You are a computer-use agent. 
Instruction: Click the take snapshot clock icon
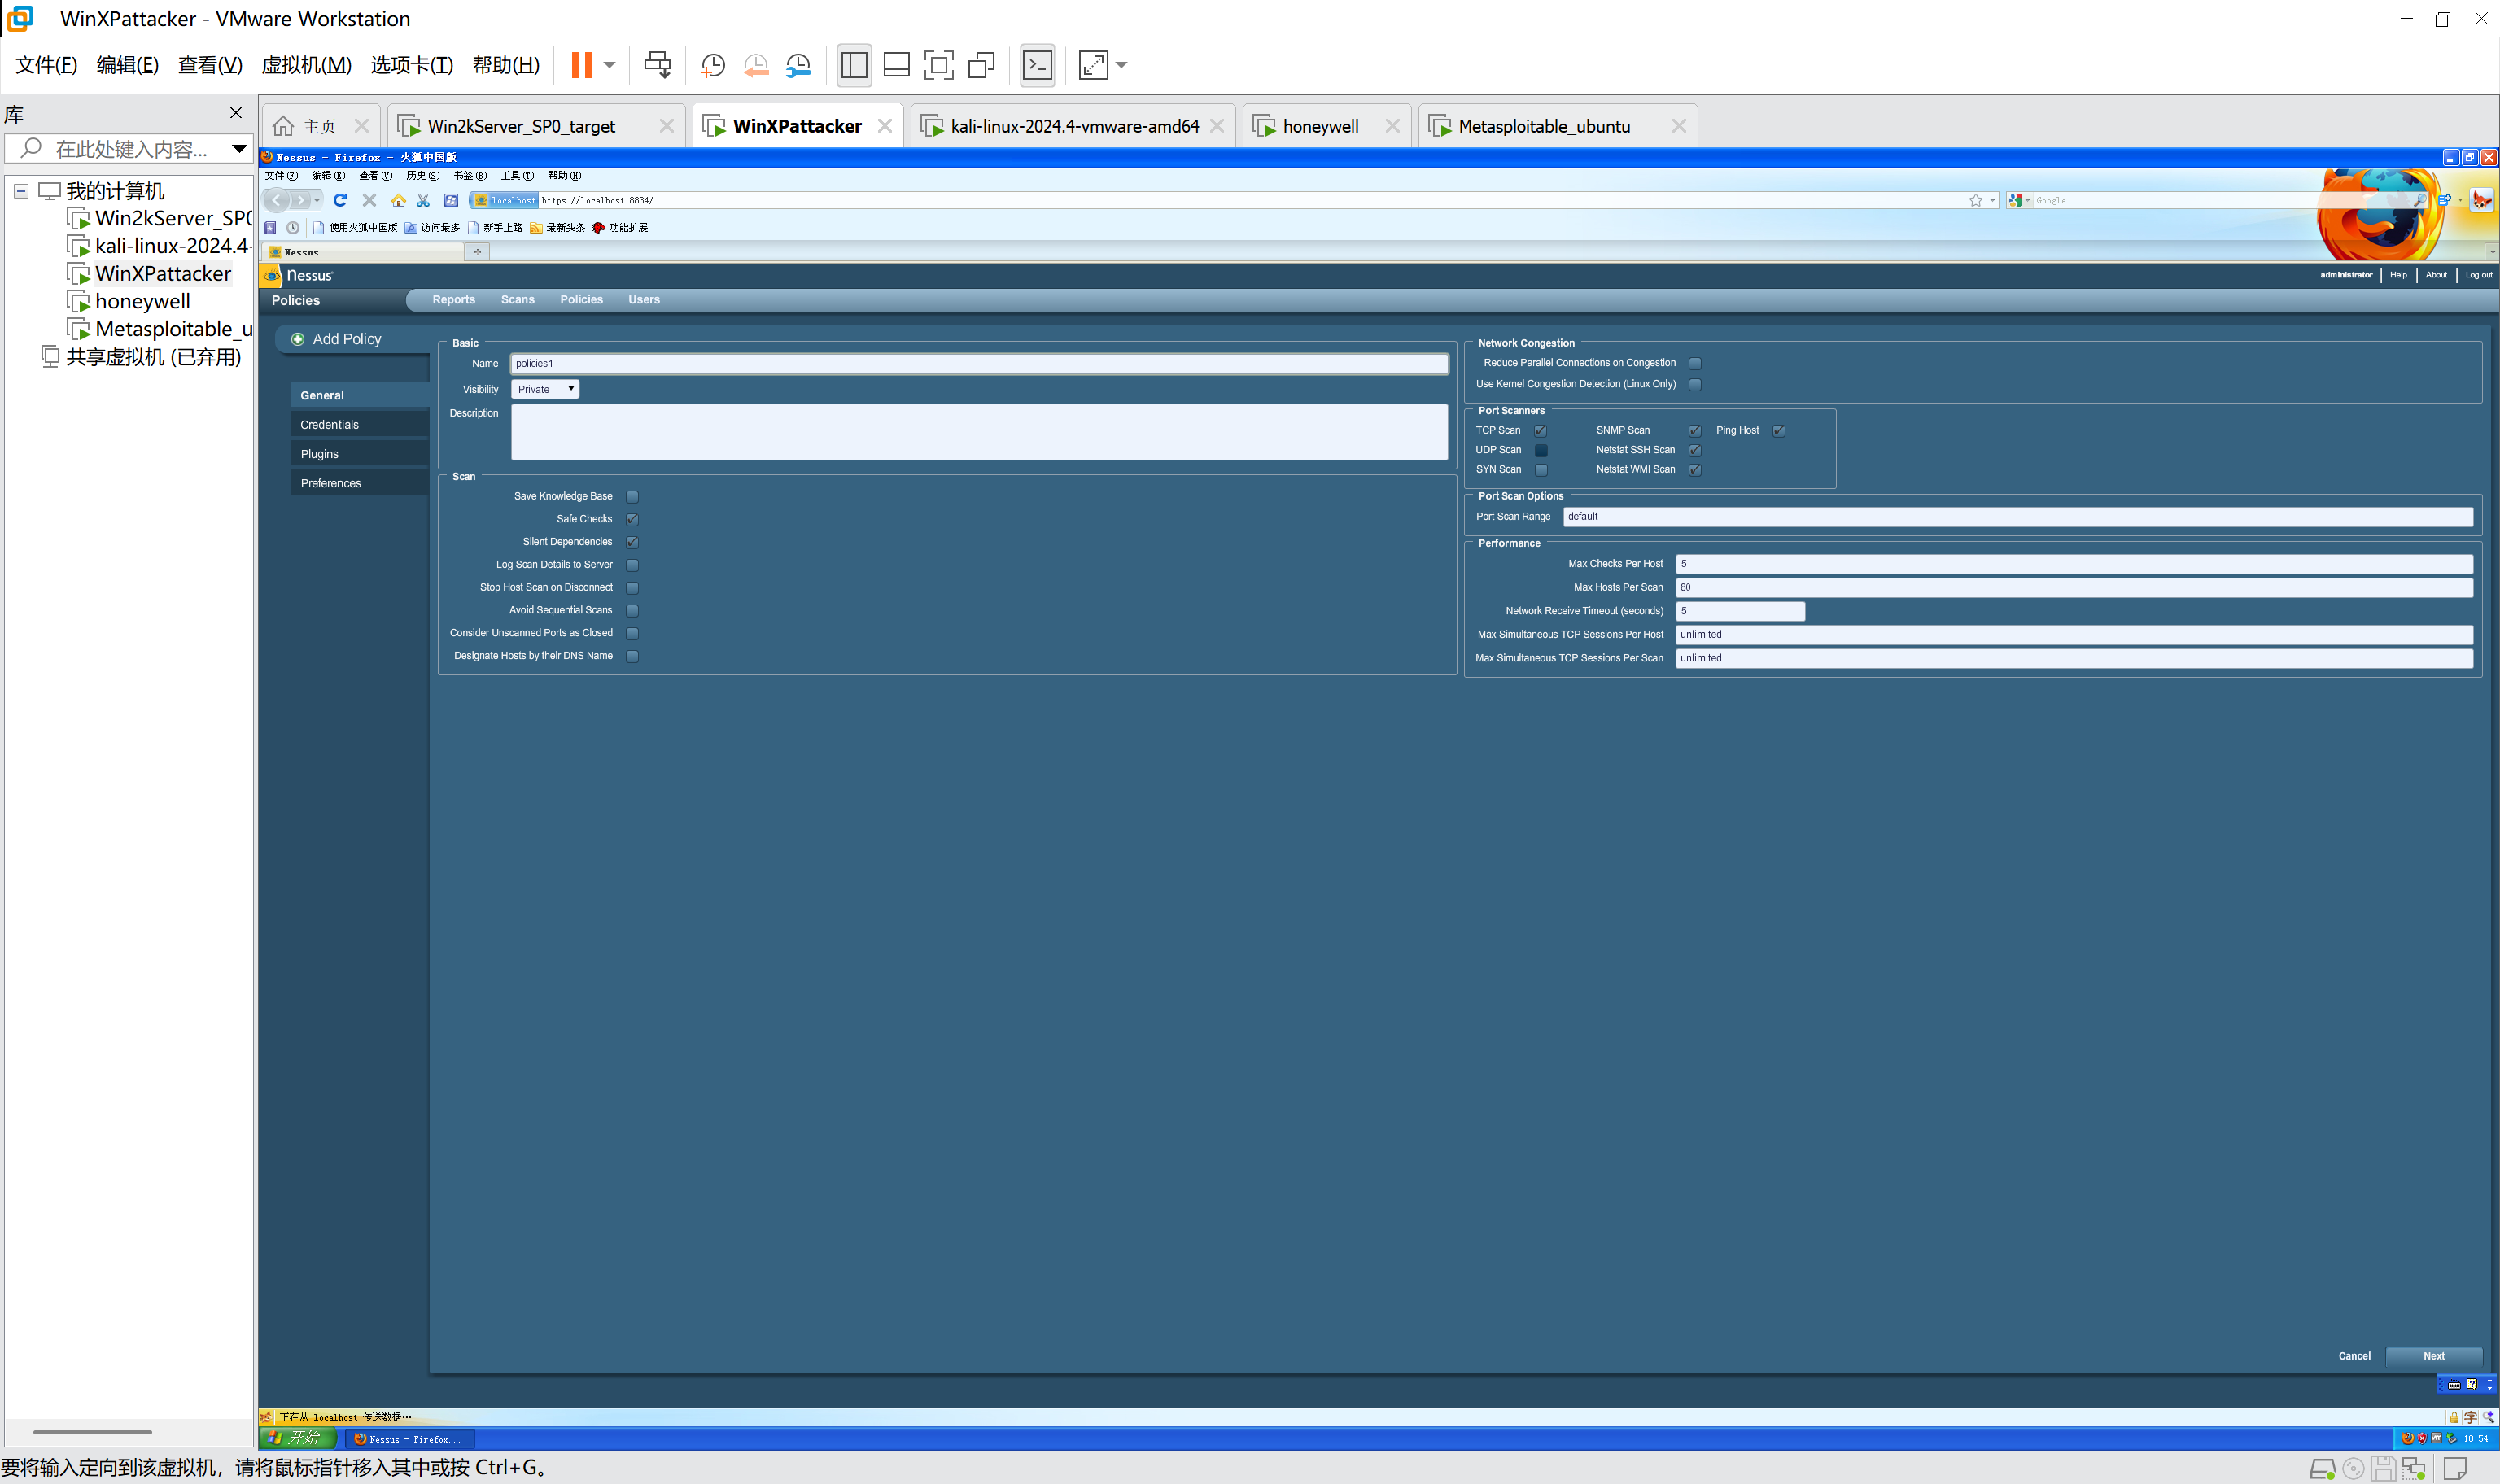(x=712, y=65)
